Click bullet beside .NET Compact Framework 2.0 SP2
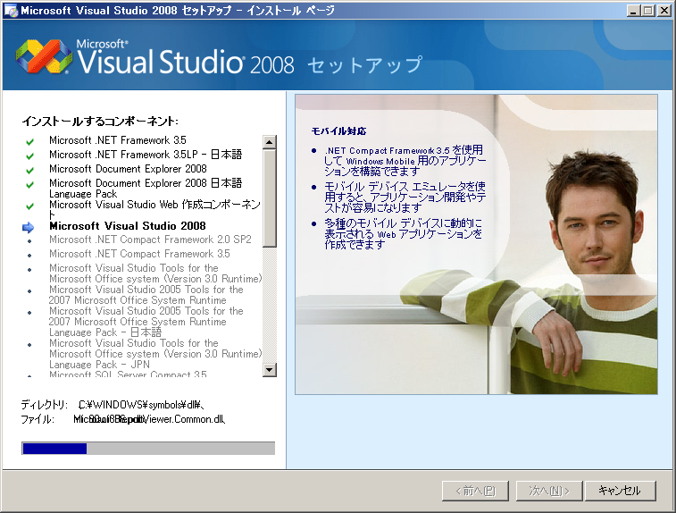The image size is (676, 513). (29, 240)
